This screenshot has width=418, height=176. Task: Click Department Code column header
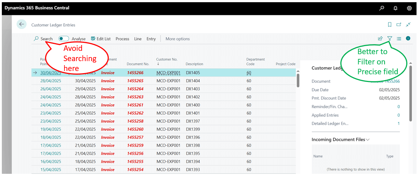255,61
